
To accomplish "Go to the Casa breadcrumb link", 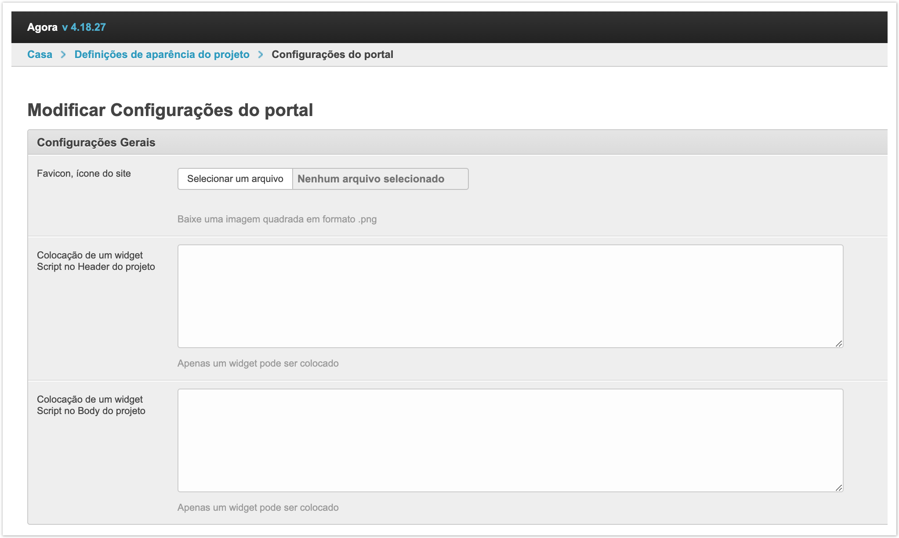I will click(40, 55).
